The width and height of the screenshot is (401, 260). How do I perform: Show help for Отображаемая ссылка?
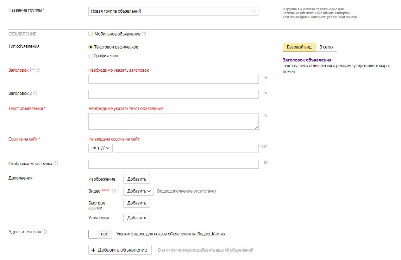pyautogui.click(x=56, y=164)
